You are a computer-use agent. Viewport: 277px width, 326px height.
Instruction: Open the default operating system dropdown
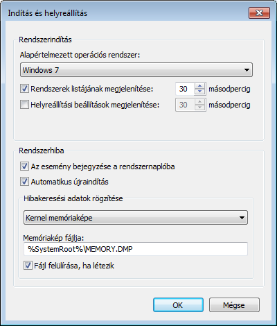click(x=136, y=70)
